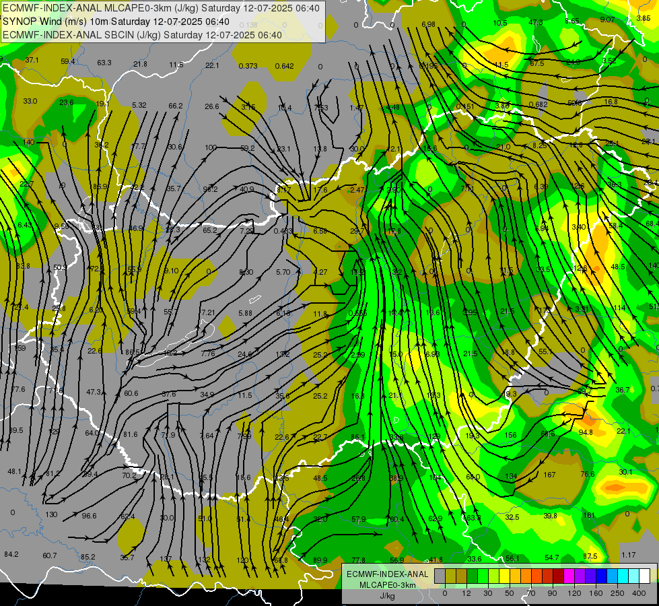
Task: Click the MLCAPE0-3km title line in header
Action: pos(161,8)
